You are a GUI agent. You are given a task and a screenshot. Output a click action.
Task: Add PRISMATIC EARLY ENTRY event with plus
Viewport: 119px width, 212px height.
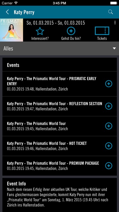coord(109,84)
